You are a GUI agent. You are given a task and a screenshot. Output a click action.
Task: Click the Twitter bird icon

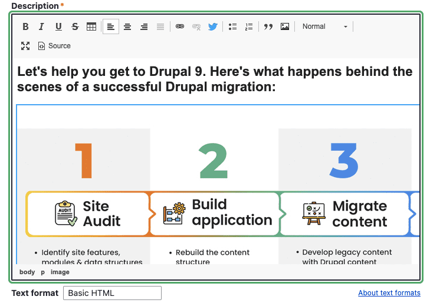coord(213,26)
